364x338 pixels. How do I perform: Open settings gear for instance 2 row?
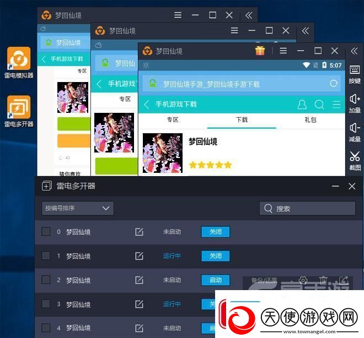(303, 280)
